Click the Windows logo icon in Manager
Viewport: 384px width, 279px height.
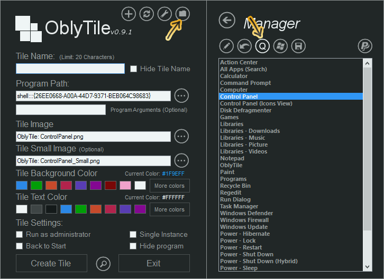[280, 46]
